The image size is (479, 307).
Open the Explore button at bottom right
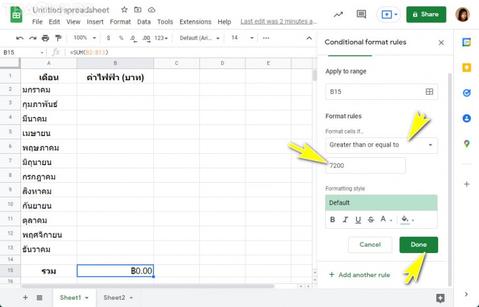440,298
